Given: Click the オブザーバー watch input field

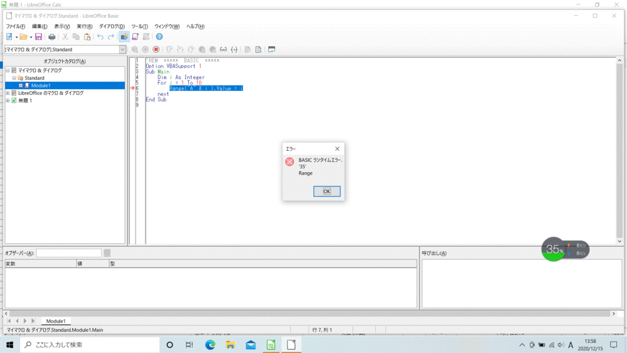Looking at the screenshot, I should (68, 253).
